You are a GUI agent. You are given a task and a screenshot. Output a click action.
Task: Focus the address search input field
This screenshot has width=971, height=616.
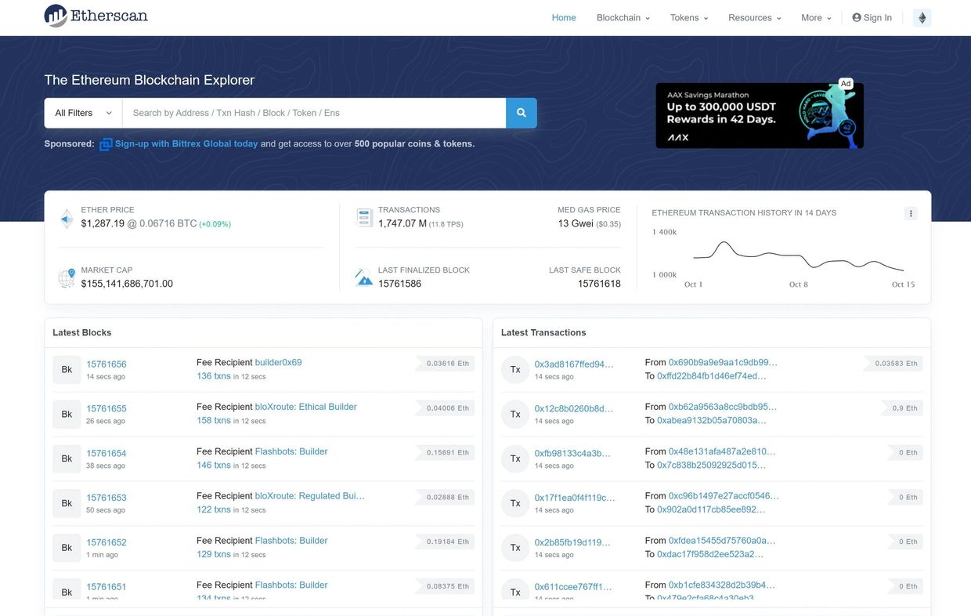pyautogui.click(x=314, y=113)
